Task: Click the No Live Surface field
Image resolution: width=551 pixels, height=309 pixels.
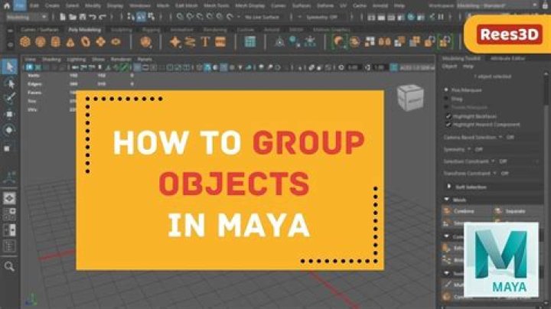Action: pos(262,17)
